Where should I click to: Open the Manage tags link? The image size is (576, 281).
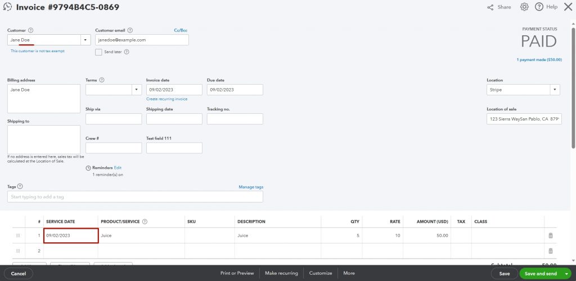[251, 187]
